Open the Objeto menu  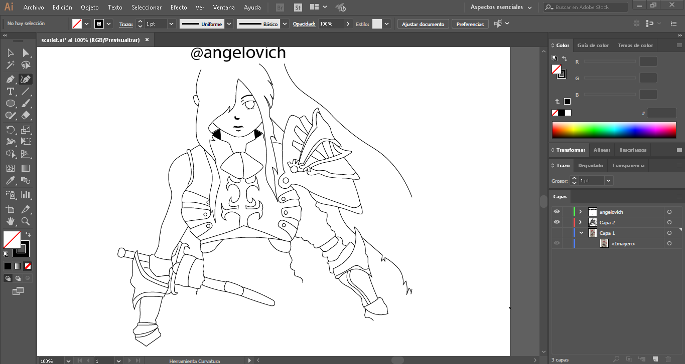tap(90, 8)
